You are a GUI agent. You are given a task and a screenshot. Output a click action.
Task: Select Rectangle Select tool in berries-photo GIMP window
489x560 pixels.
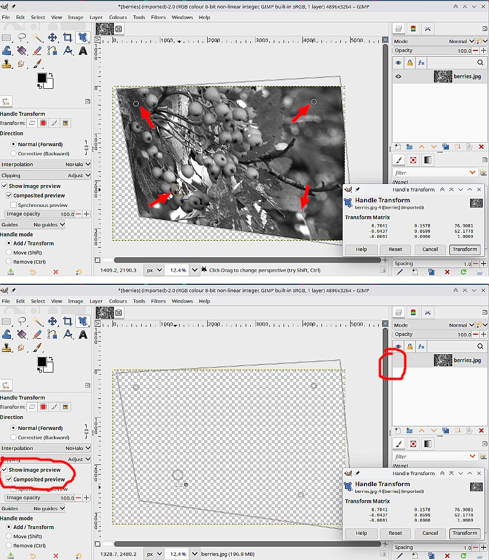[x=6, y=37]
